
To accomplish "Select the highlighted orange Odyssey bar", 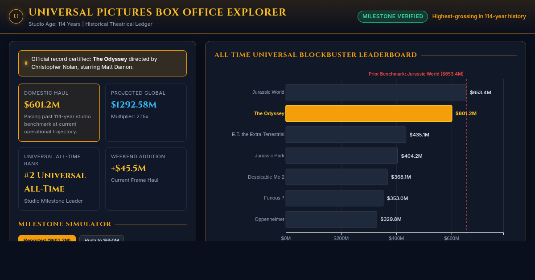I will [369, 113].
